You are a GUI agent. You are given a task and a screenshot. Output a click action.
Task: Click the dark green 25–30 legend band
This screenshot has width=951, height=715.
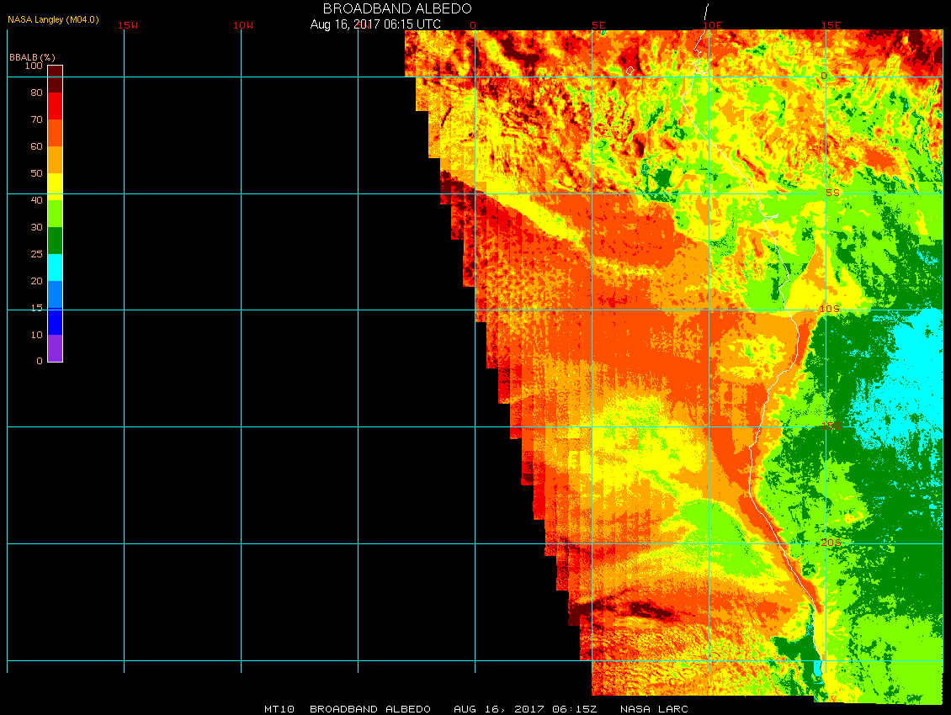coord(55,241)
